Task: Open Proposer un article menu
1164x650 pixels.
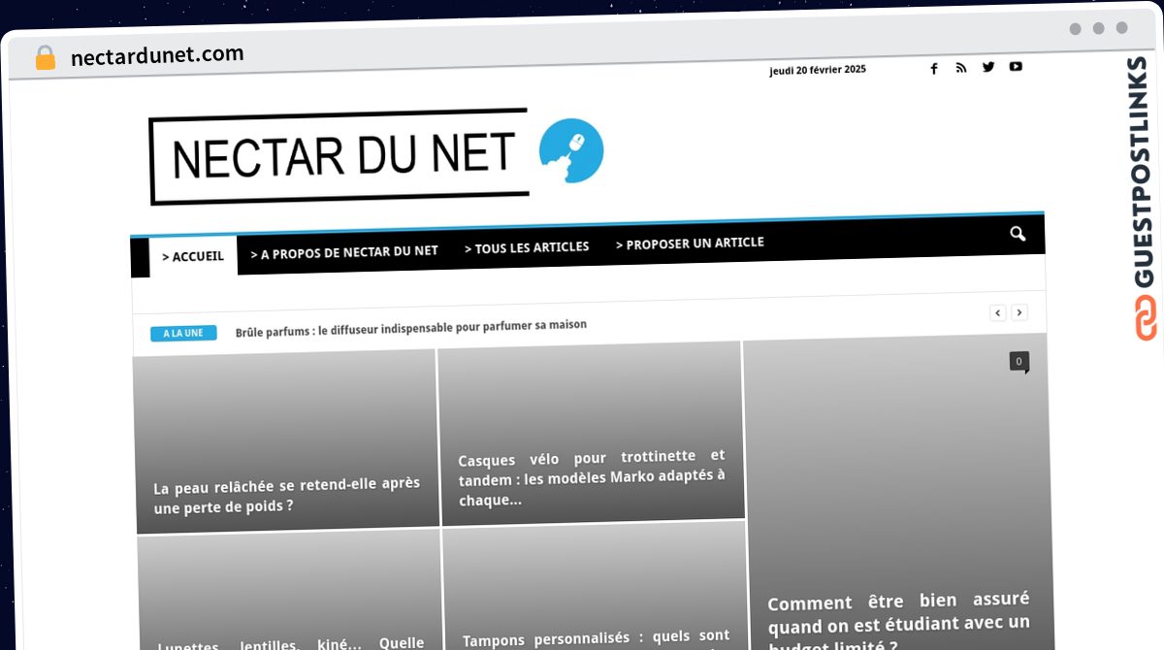Action: point(690,243)
